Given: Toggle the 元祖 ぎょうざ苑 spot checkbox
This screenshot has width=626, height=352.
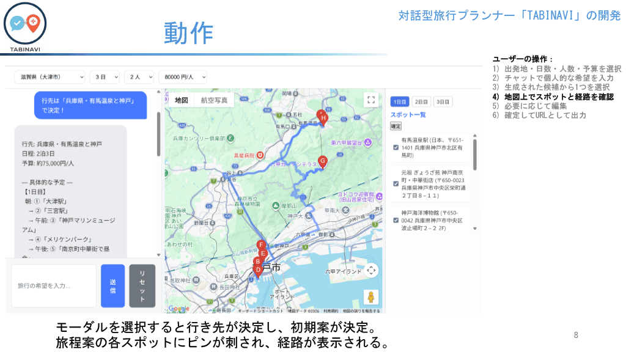Looking at the screenshot, I should (x=396, y=183).
